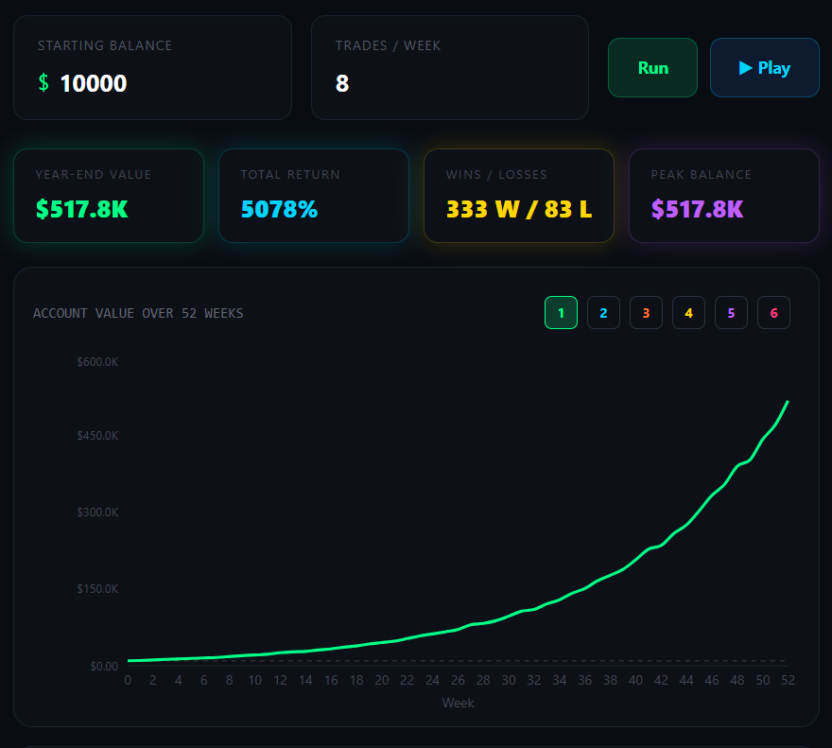Click the "PEAK BALANCE" card label
Screen dimensions: 832x748
point(702,175)
